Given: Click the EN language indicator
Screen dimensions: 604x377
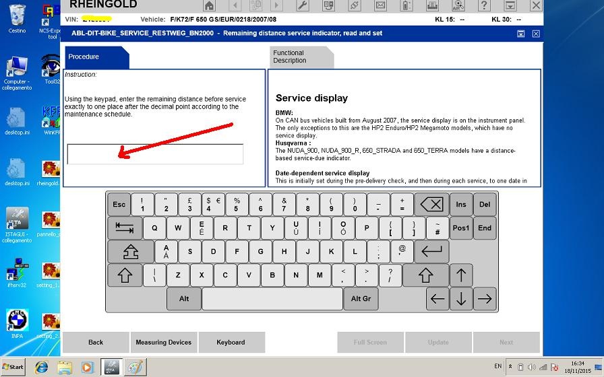Looking at the screenshot, I should (497, 366).
